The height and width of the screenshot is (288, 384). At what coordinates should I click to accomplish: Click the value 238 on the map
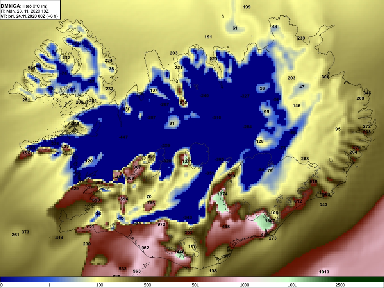pyautogui.click(x=301, y=38)
